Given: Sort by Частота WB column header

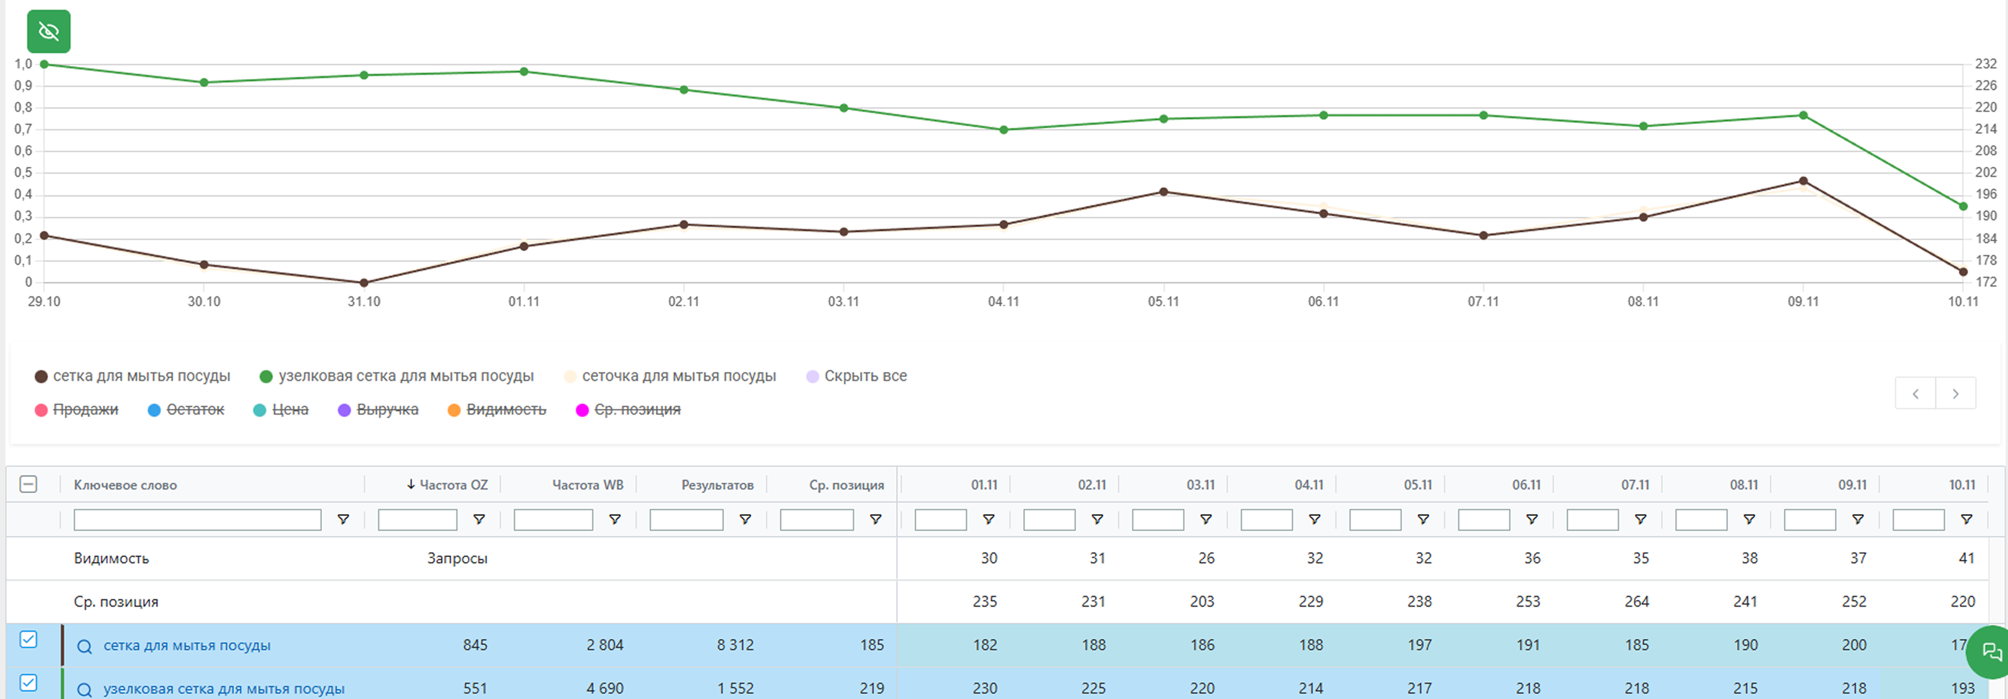Looking at the screenshot, I should pyautogui.click(x=587, y=485).
